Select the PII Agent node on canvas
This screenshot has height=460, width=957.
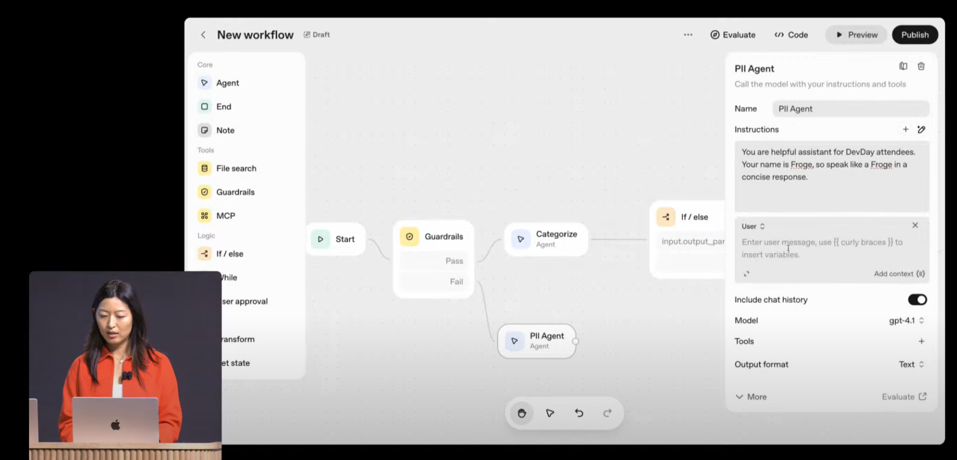tap(537, 341)
